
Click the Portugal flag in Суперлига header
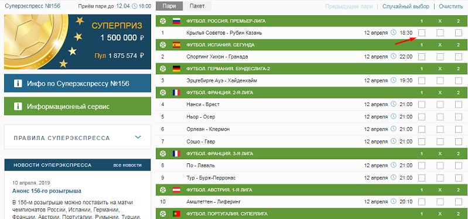[x=176, y=214]
